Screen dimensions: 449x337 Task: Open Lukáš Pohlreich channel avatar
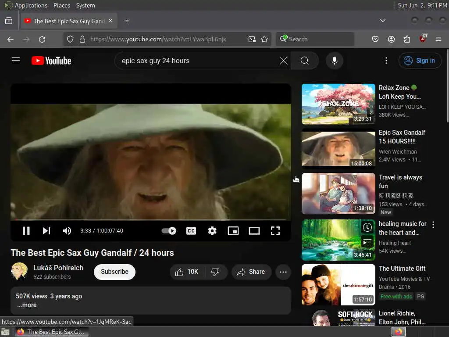click(19, 271)
